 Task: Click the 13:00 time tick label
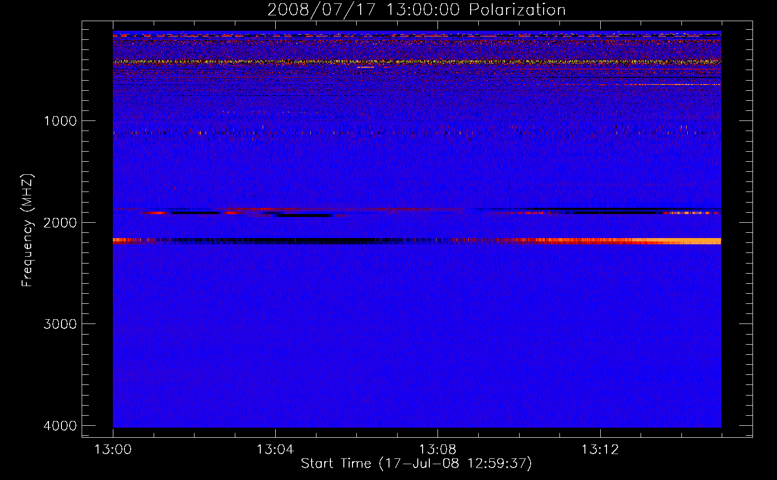113,450
